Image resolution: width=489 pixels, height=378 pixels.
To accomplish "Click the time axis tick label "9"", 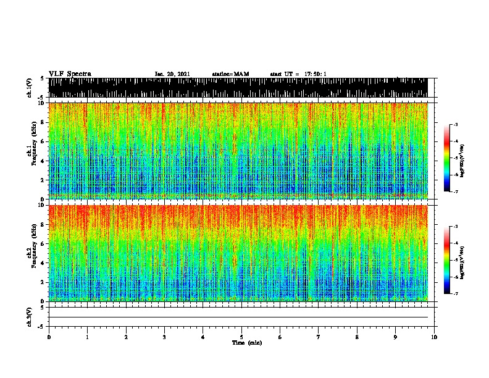I will tap(395, 337).
